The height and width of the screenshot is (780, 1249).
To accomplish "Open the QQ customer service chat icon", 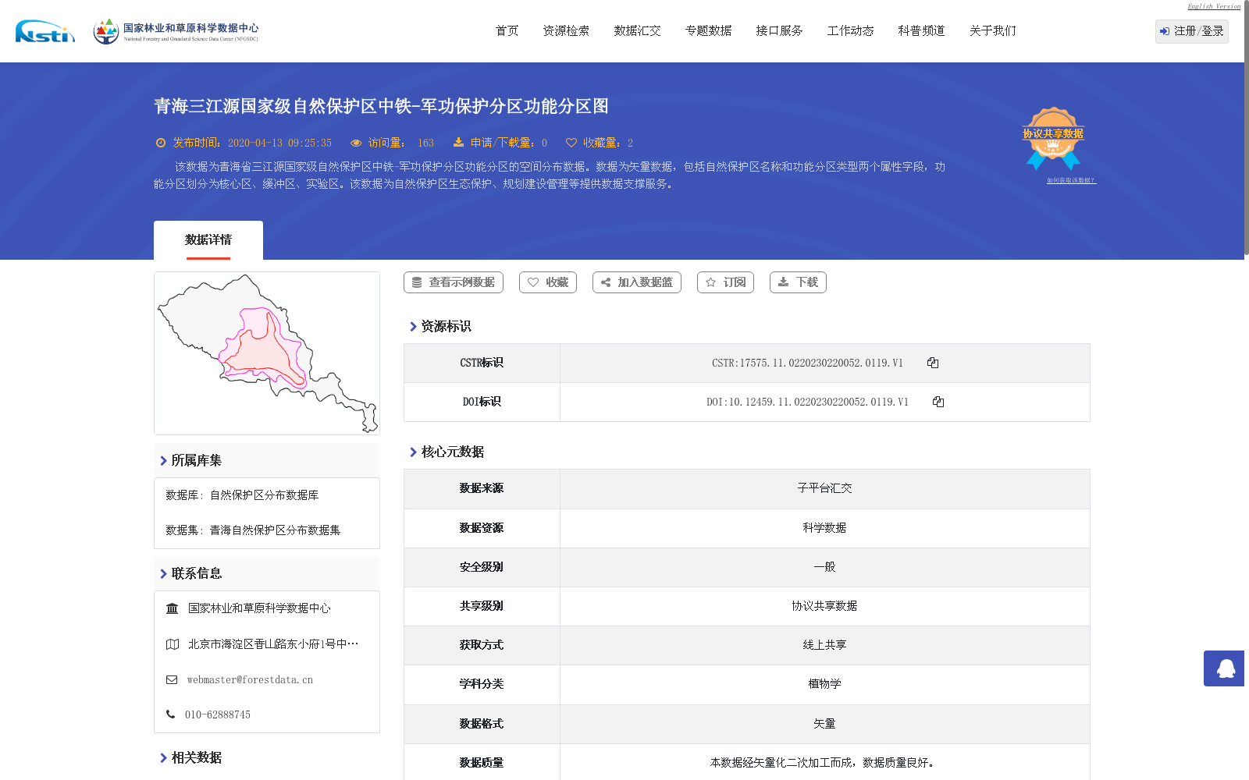I will click(x=1226, y=668).
